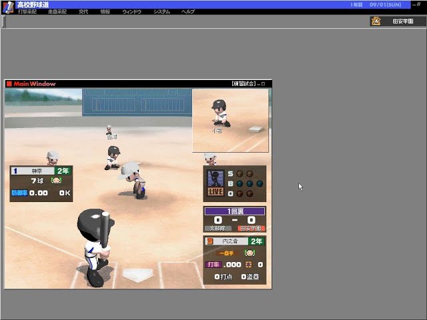Screen dimensions: 427x320
Task: Click the [練習試合] label in Main Window
Action: pyautogui.click(x=244, y=84)
